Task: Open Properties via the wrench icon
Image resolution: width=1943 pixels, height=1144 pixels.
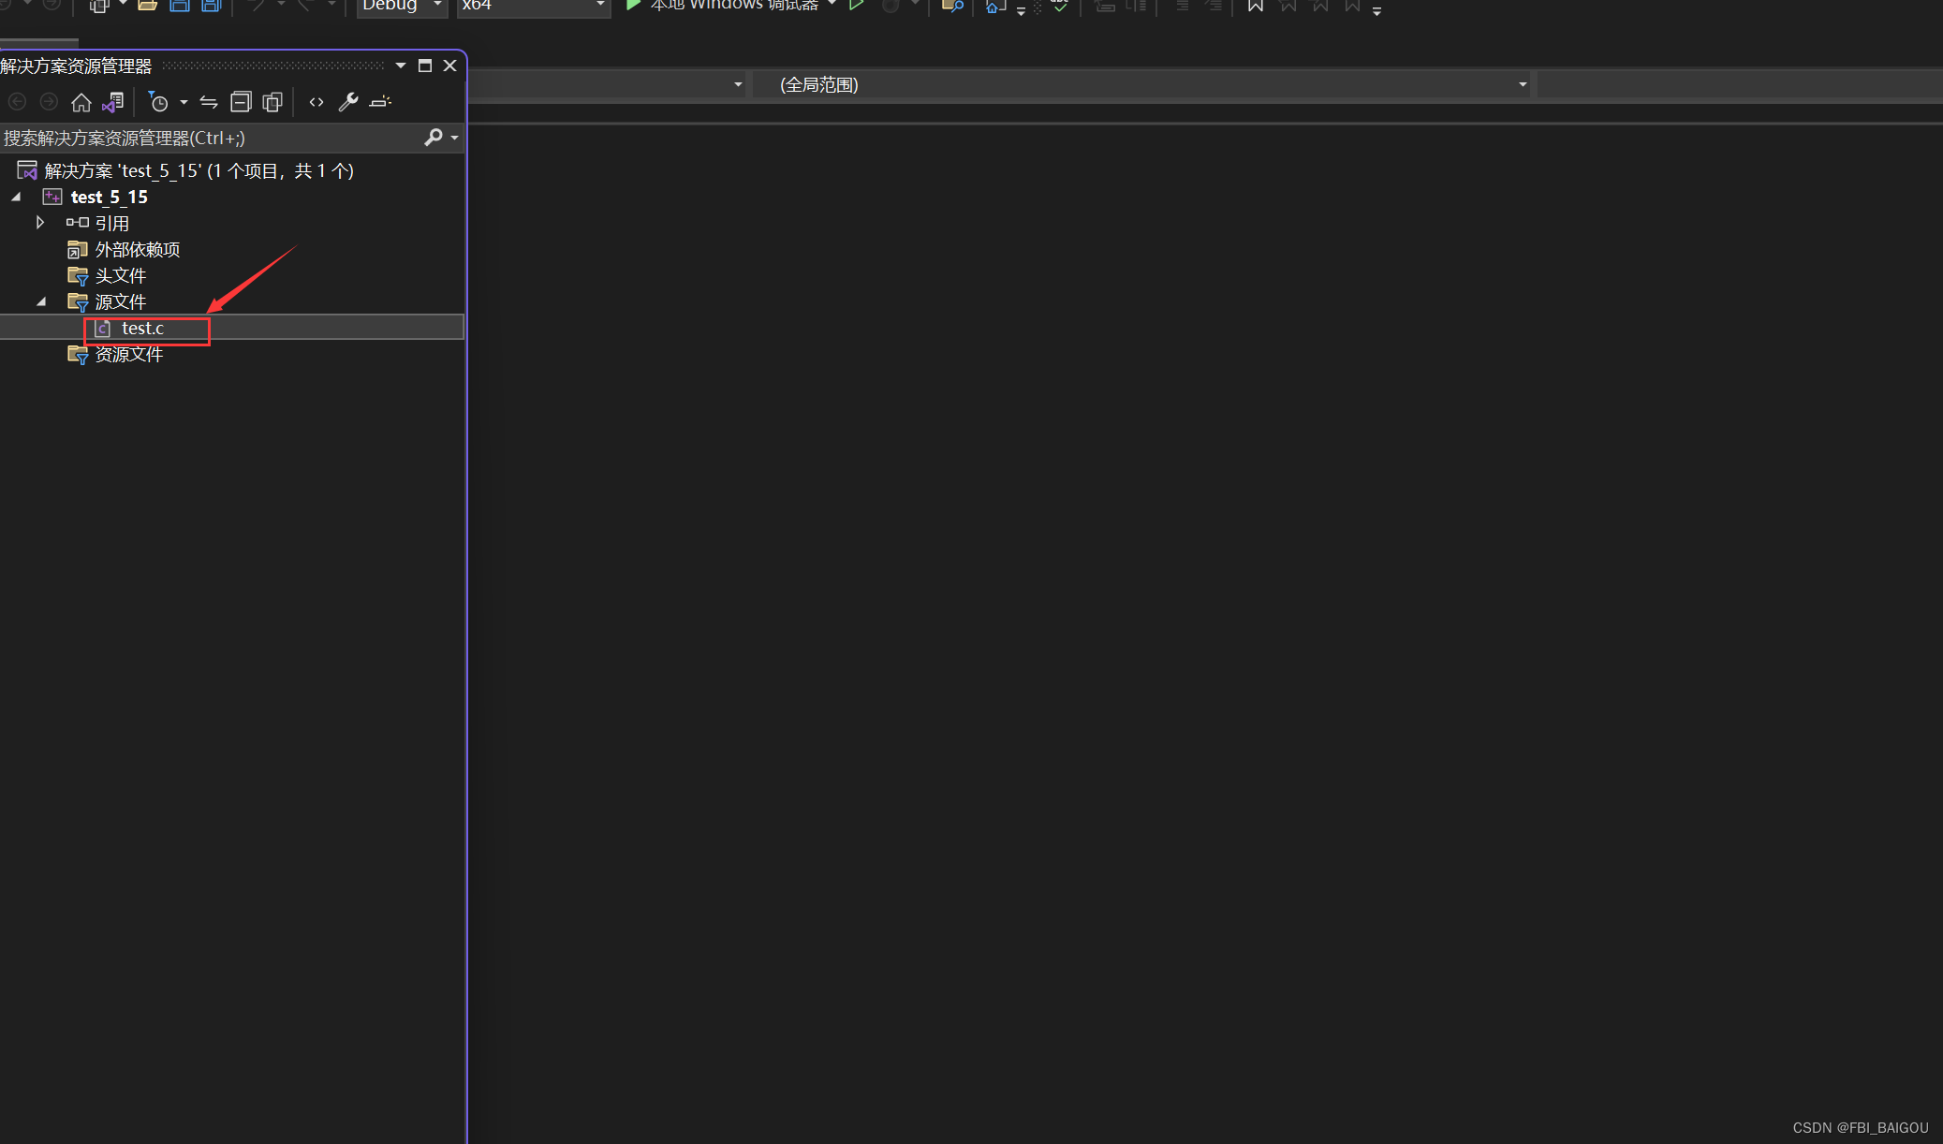Action: click(348, 102)
